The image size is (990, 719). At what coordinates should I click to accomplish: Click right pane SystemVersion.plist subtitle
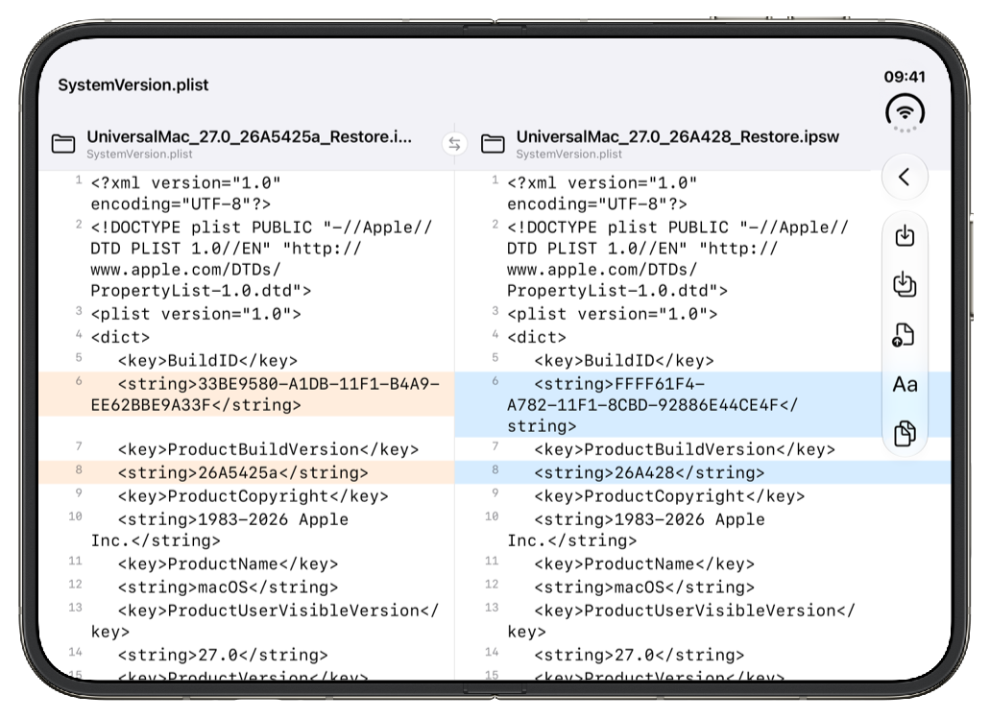(568, 155)
